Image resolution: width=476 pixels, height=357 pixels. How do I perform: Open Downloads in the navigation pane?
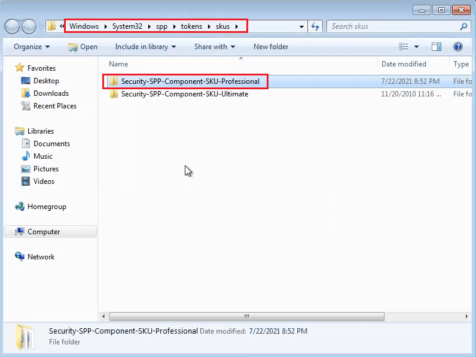(x=51, y=93)
